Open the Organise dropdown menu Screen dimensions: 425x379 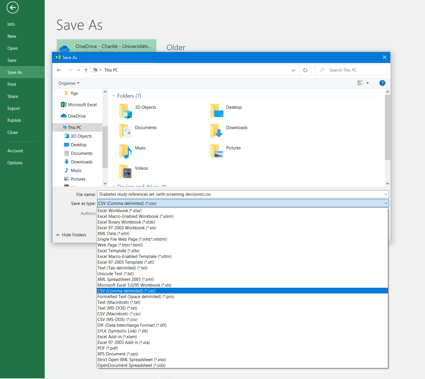pos(69,83)
